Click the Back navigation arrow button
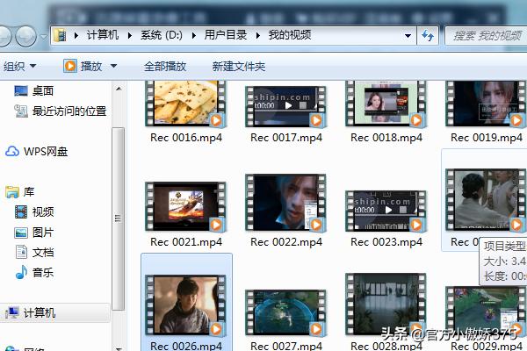This screenshot has height=351, width=527. (x=4, y=36)
